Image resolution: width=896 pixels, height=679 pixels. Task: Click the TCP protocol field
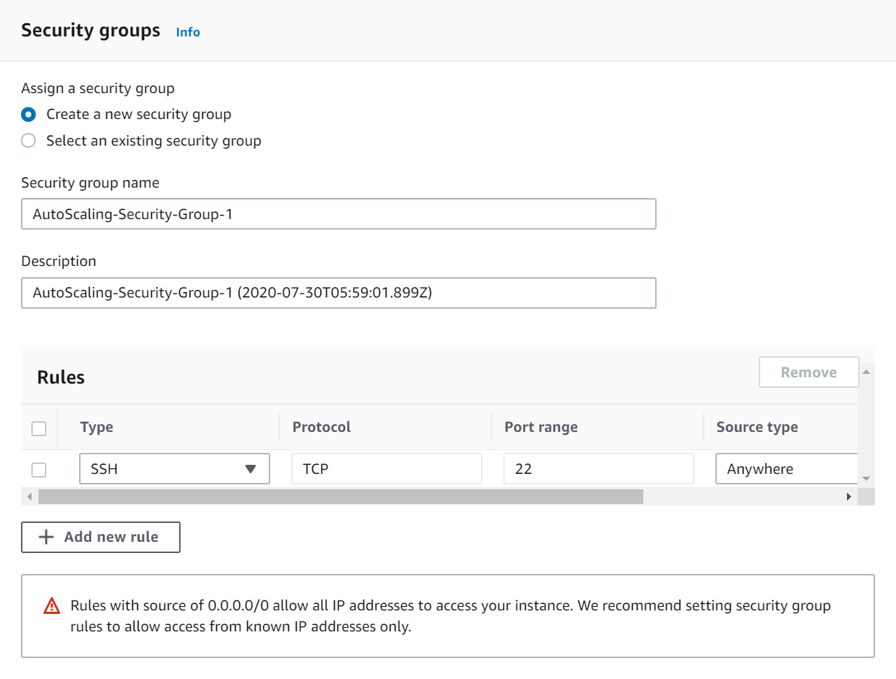click(386, 469)
